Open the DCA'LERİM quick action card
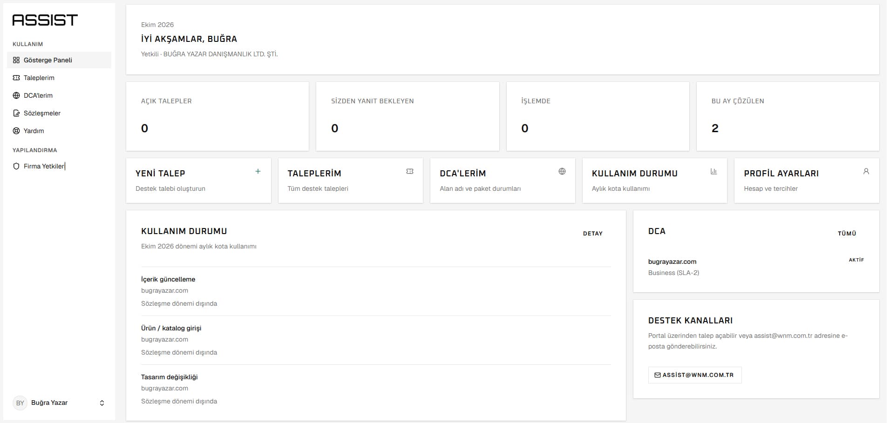Viewport: 890px width, 423px height. click(x=503, y=181)
